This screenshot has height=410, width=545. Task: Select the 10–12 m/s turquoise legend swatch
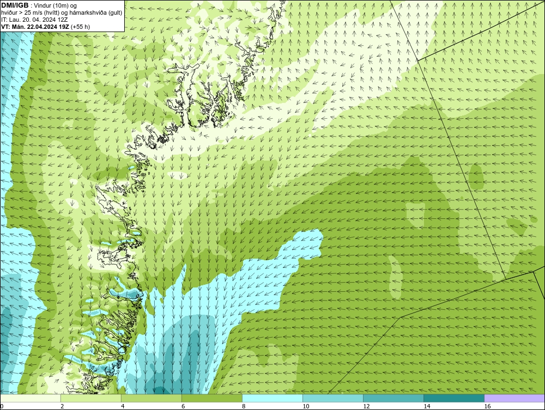[333, 398]
